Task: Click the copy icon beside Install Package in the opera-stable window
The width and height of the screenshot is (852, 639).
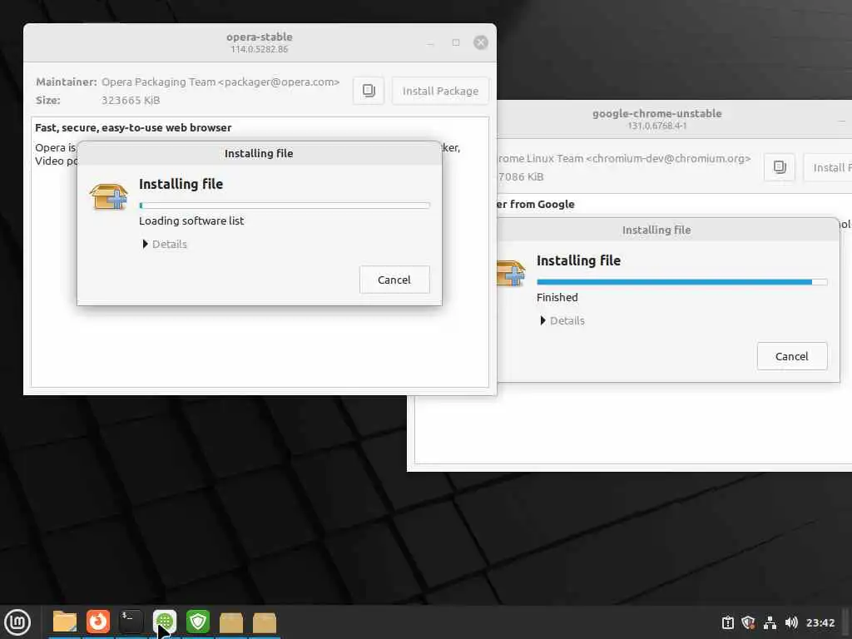Action: (x=369, y=91)
